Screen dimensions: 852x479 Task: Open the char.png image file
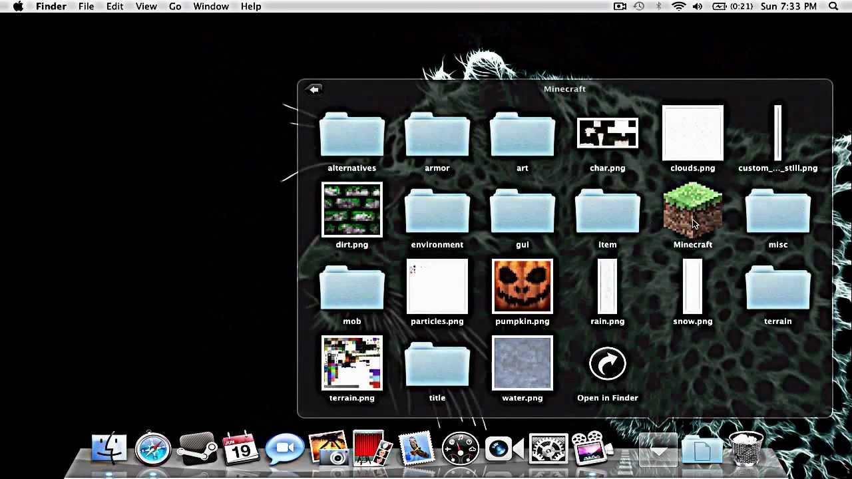pyautogui.click(x=607, y=133)
